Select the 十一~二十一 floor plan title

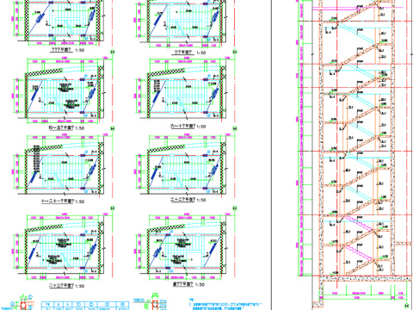(63, 201)
